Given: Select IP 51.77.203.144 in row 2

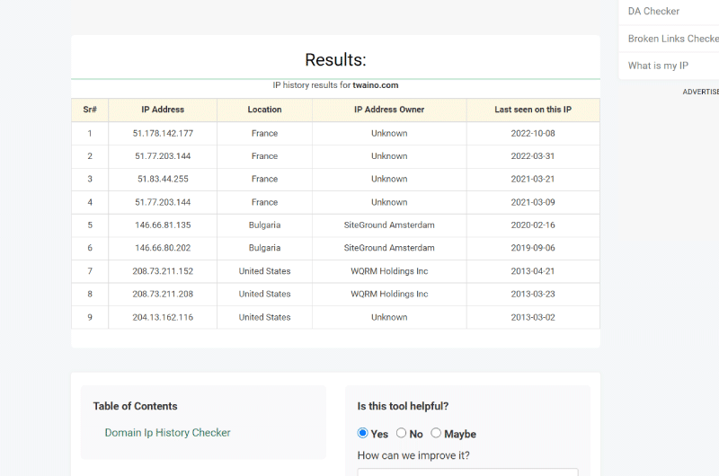Looking at the screenshot, I should coord(163,156).
